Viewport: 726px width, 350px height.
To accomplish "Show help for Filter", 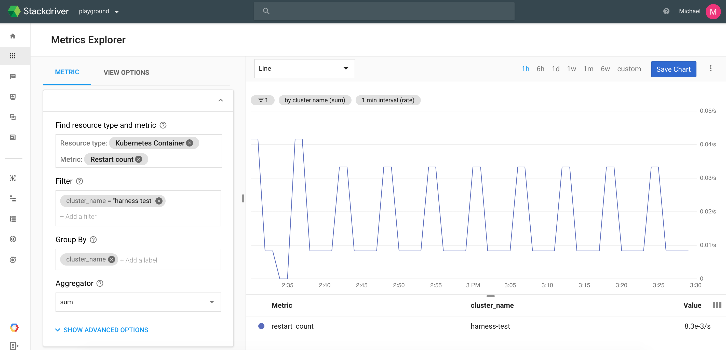I will pyautogui.click(x=79, y=181).
